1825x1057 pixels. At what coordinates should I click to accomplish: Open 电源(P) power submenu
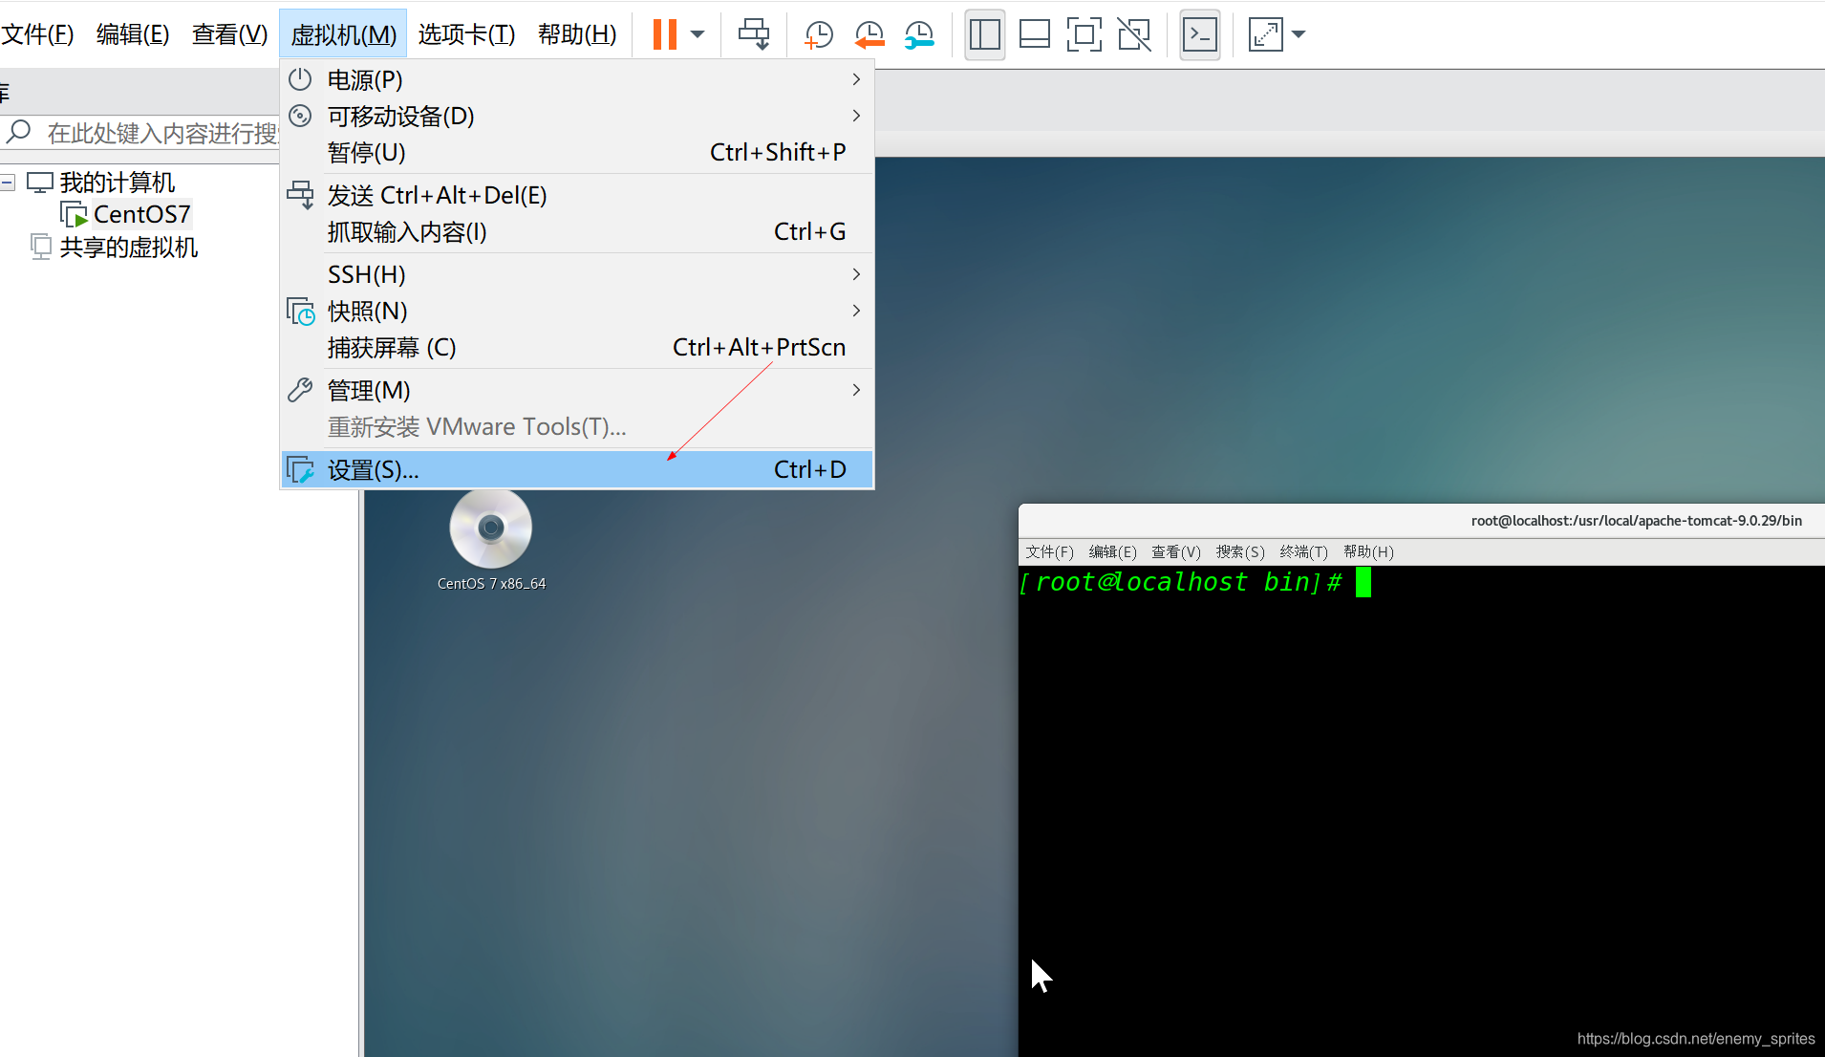577,79
